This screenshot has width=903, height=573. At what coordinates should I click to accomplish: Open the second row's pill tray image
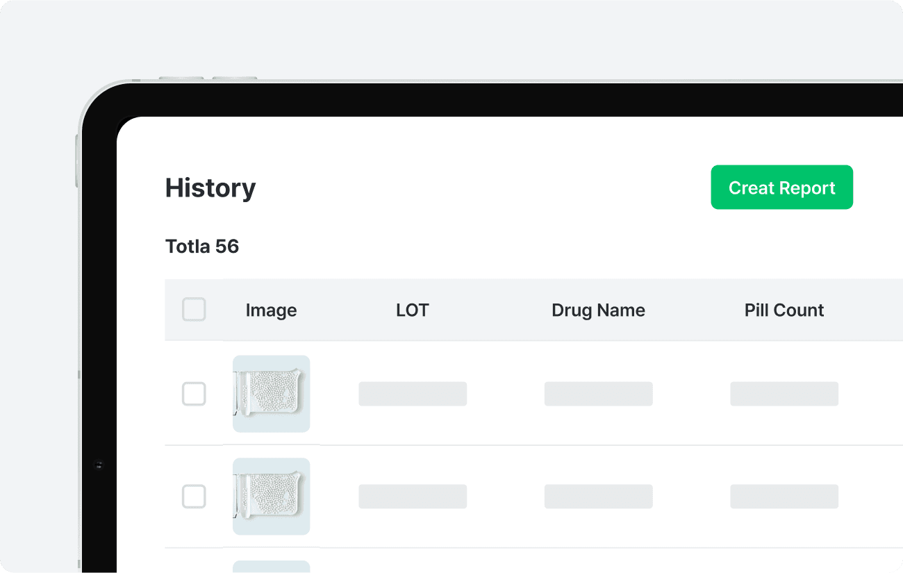[x=271, y=497]
